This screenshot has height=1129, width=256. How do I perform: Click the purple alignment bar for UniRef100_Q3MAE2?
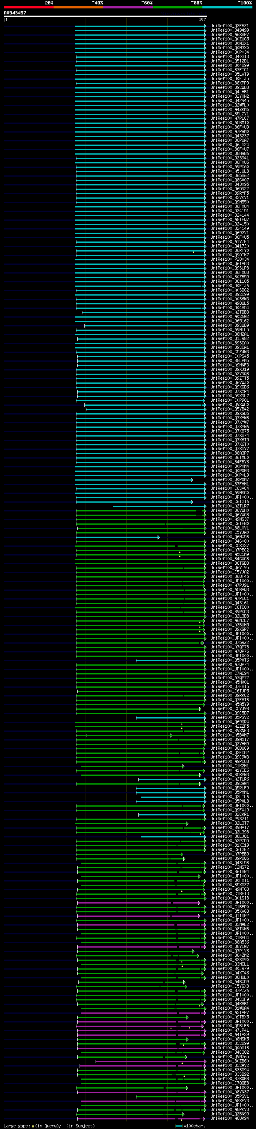(141, 924)
